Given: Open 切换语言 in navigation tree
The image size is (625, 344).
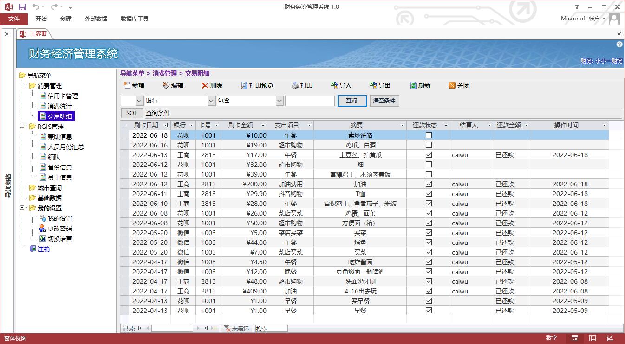Looking at the screenshot, I should click(x=60, y=239).
